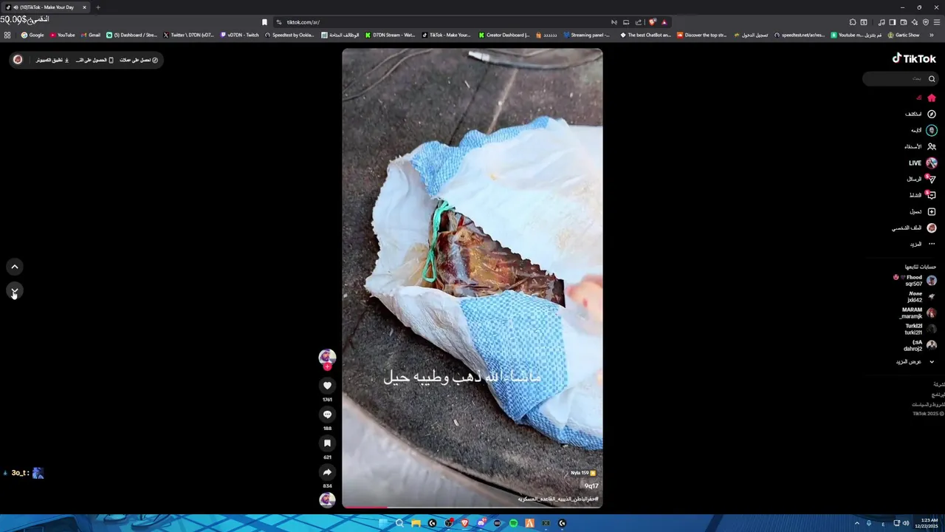This screenshot has height=532, width=945.
Task: Open the Following tab in sidebar
Action: pyautogui.click(x=923, y=130)
